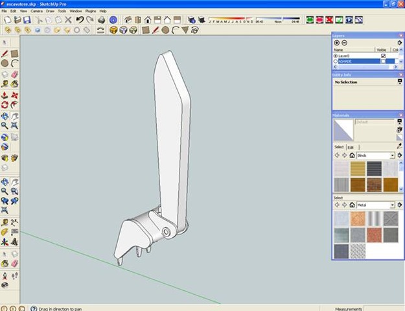Open the Plugins menu

[91, 11]
